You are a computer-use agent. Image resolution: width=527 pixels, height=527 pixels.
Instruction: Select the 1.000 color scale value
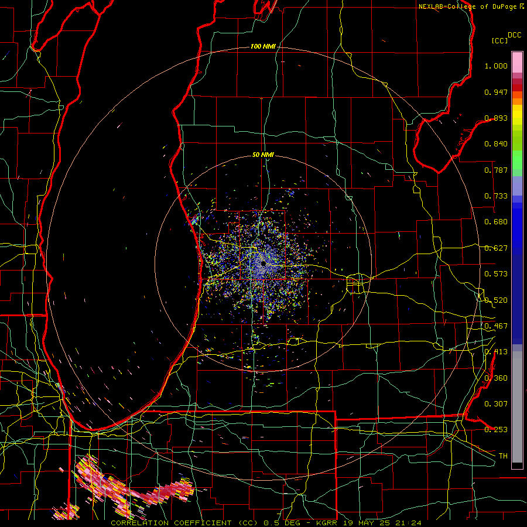[x=496, y=66]
